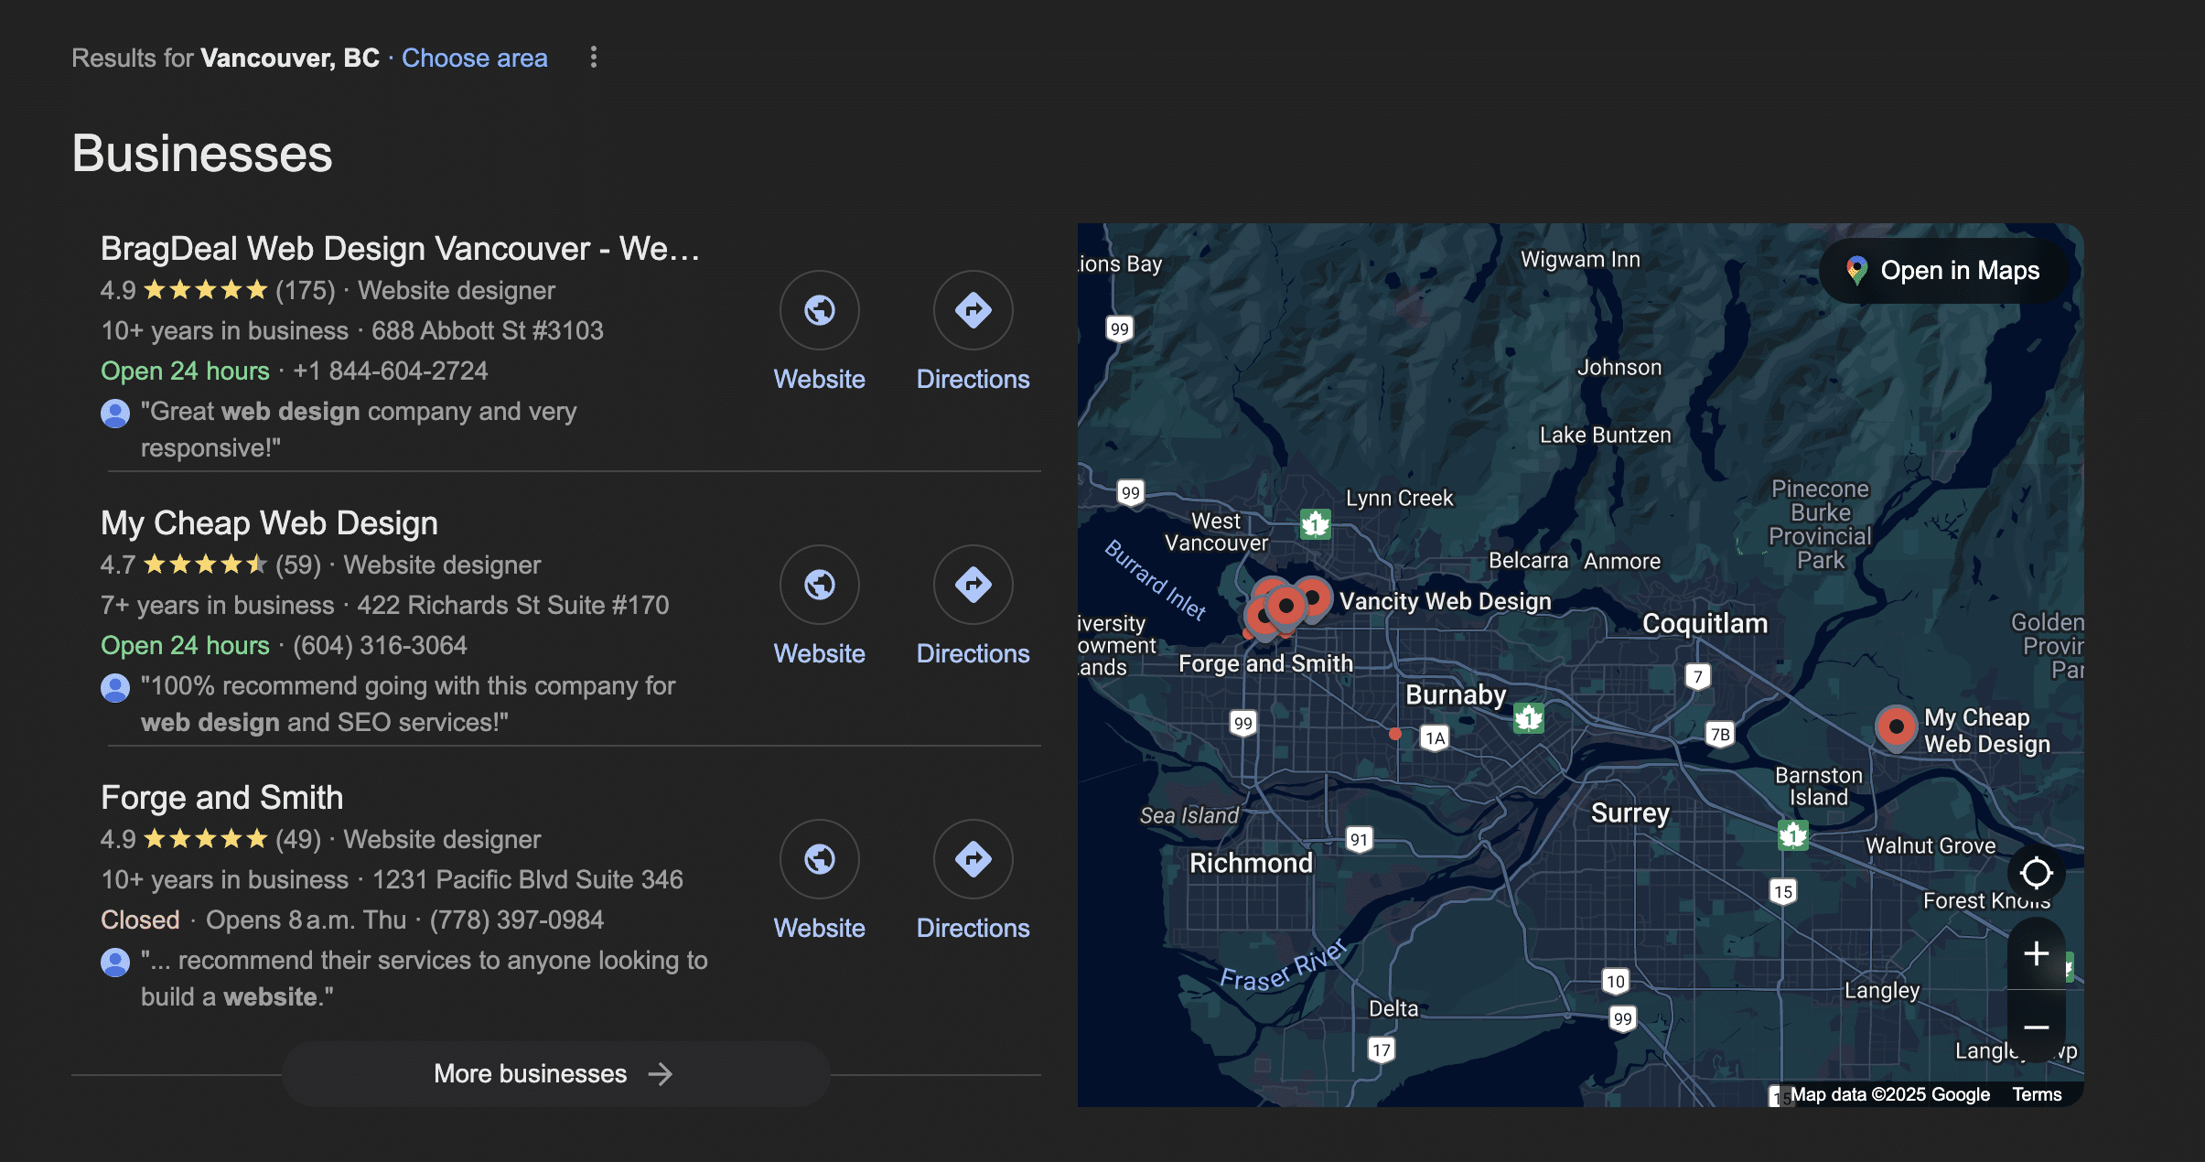Click the map's locate-me crosshair icon
The height and width of the screenshot is (1162, 2205).
point(2037,873)
